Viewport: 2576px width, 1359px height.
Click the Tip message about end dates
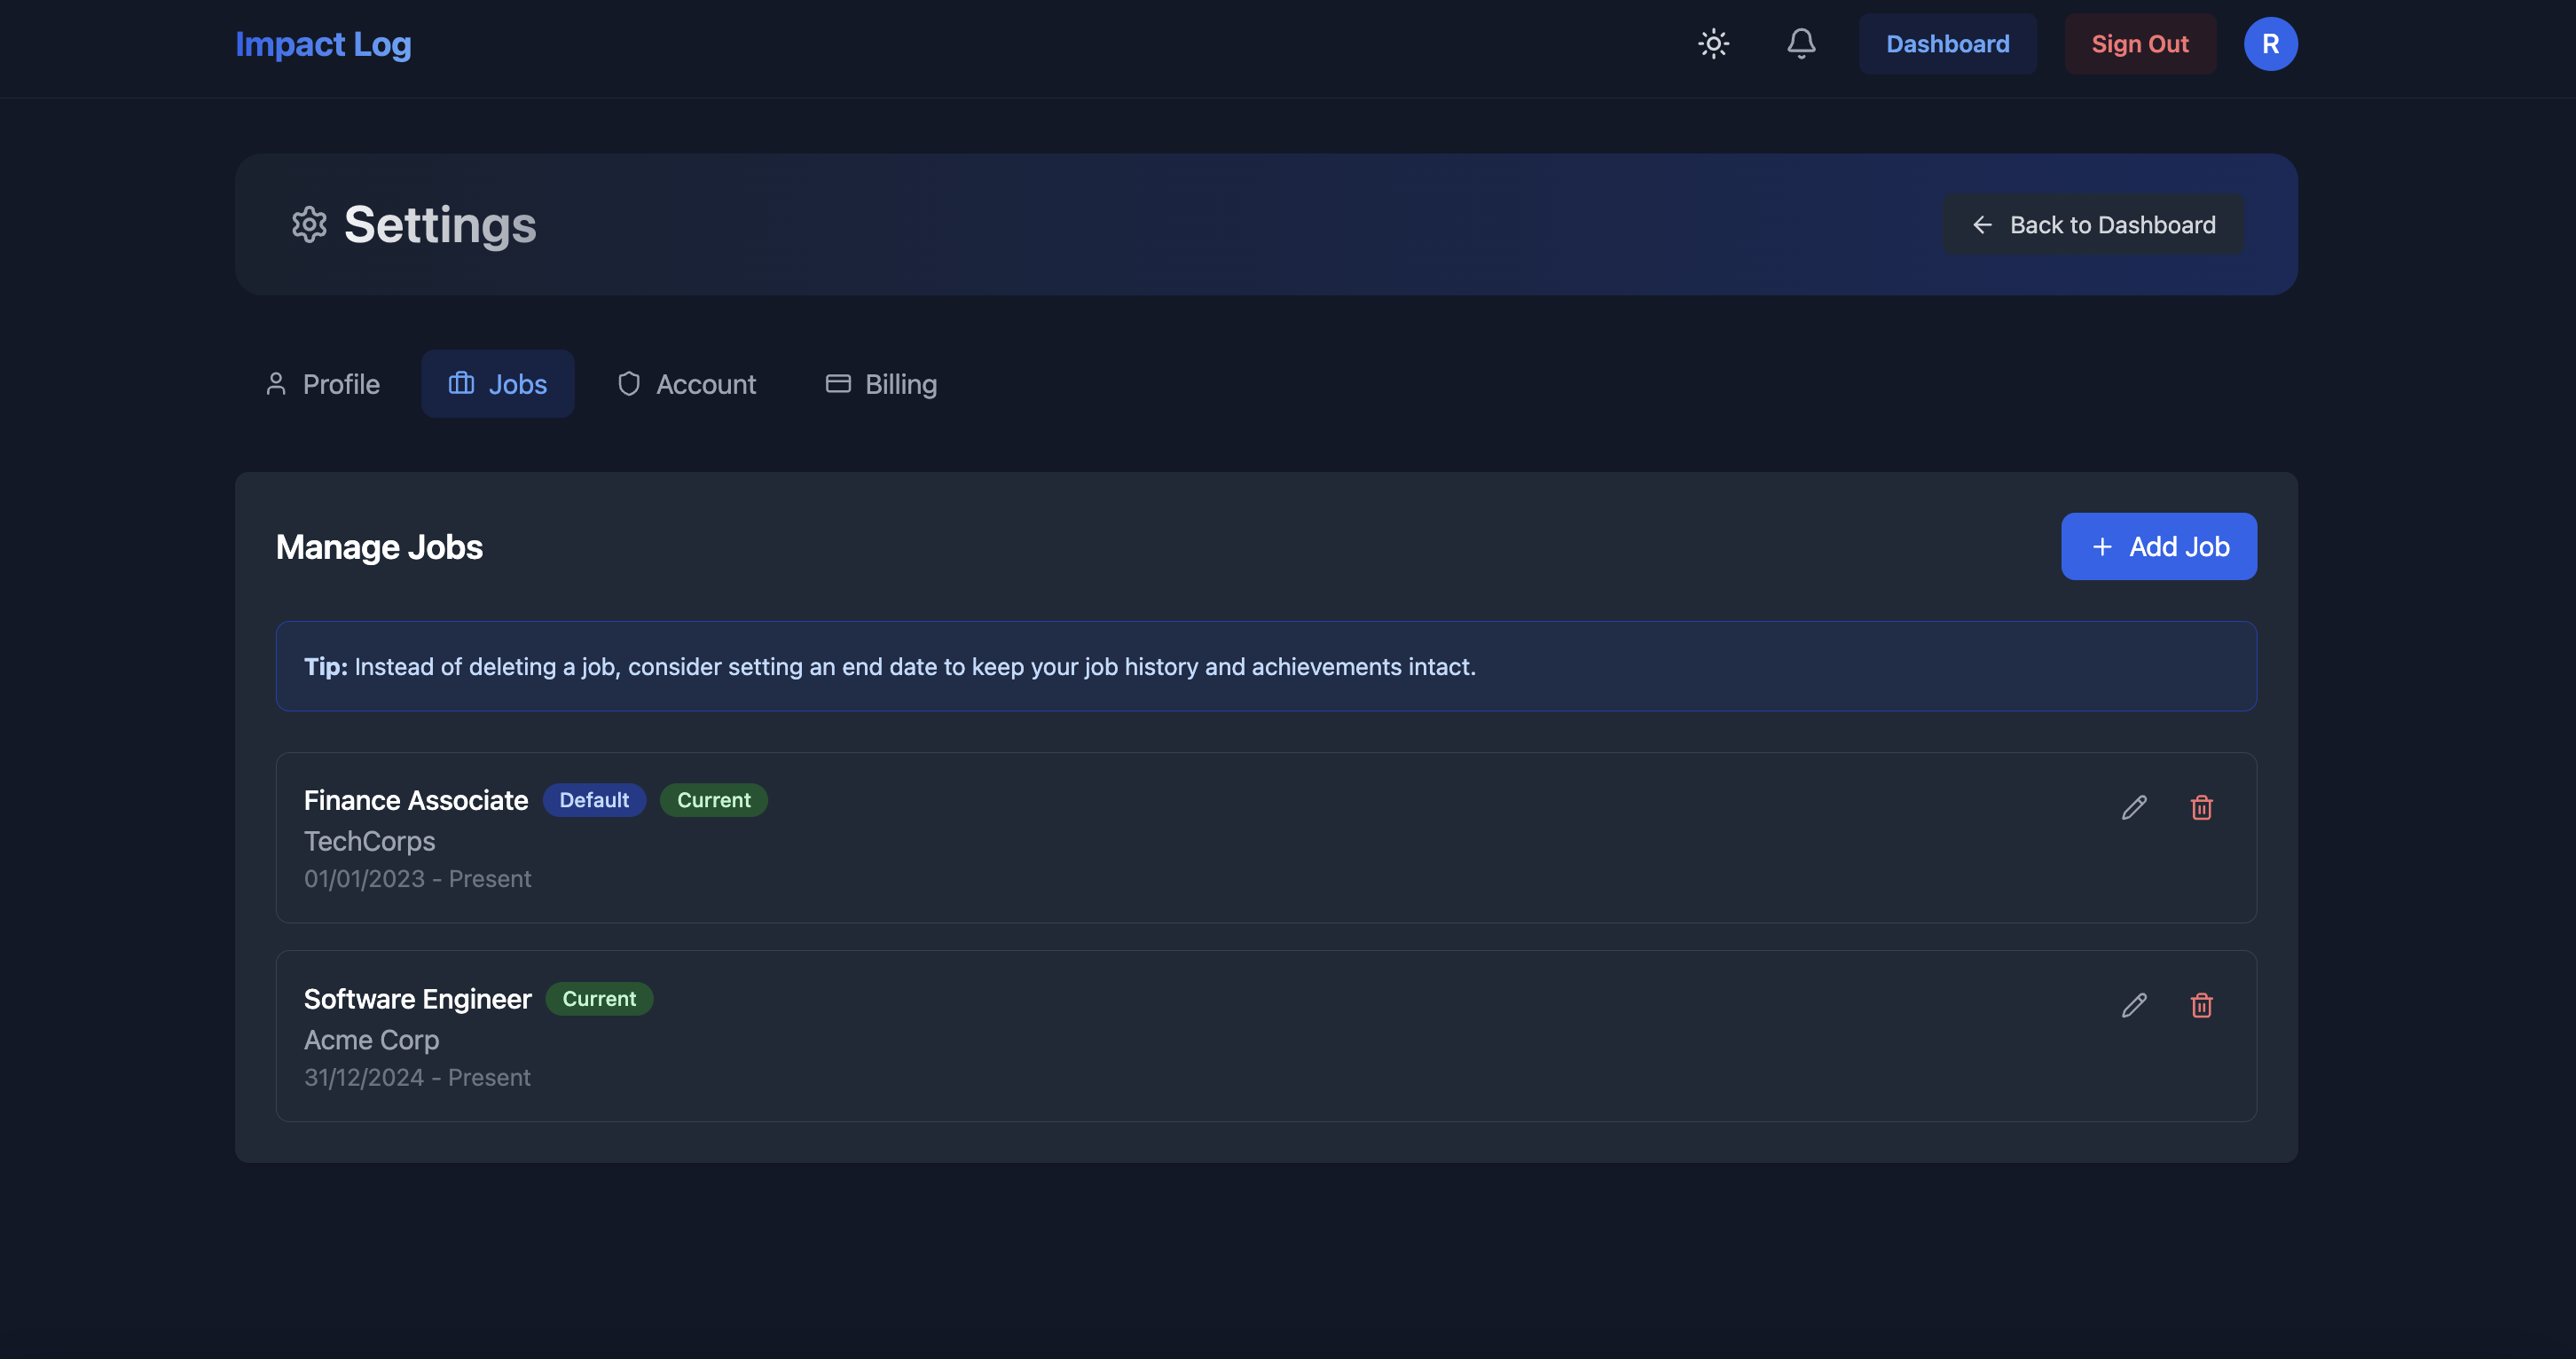click(1266, 666)
